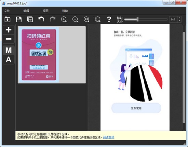The image size is (188, 147).
Task: Click the vertical scrollbar of the preview
Action: (184, 77)
